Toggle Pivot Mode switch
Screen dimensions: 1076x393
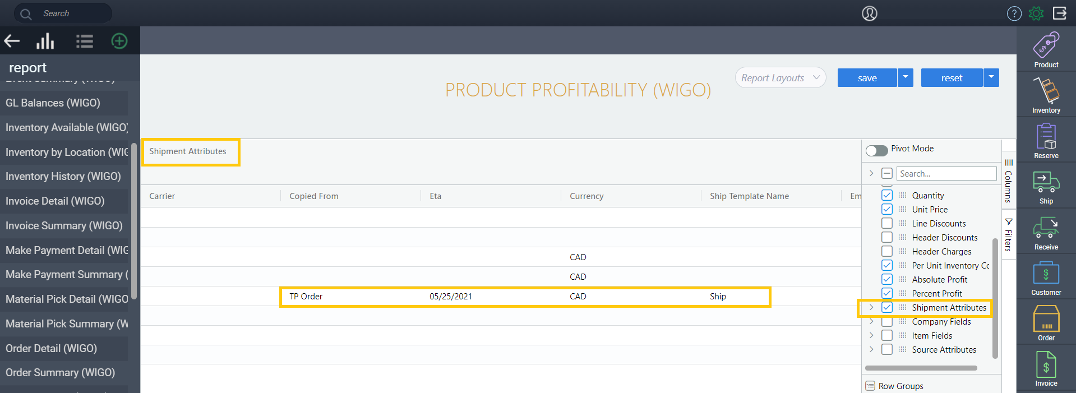(x=876, y=150)
